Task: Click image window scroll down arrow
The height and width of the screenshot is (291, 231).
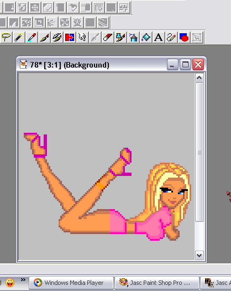Action: click(x=200, y=256)
